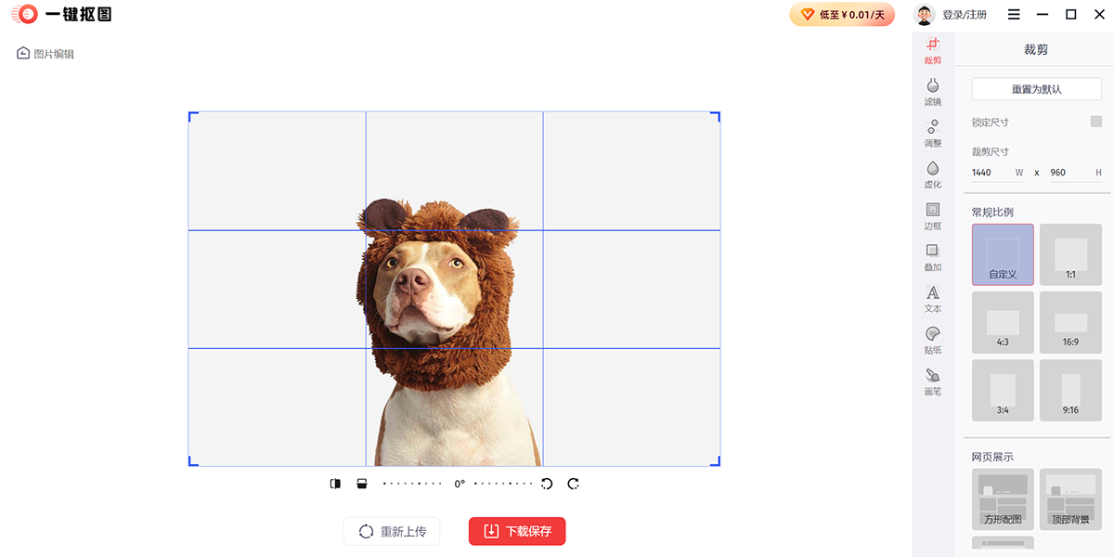
Task: Click 重置为默认 reset button
Action: click(x=1036, y=89)
